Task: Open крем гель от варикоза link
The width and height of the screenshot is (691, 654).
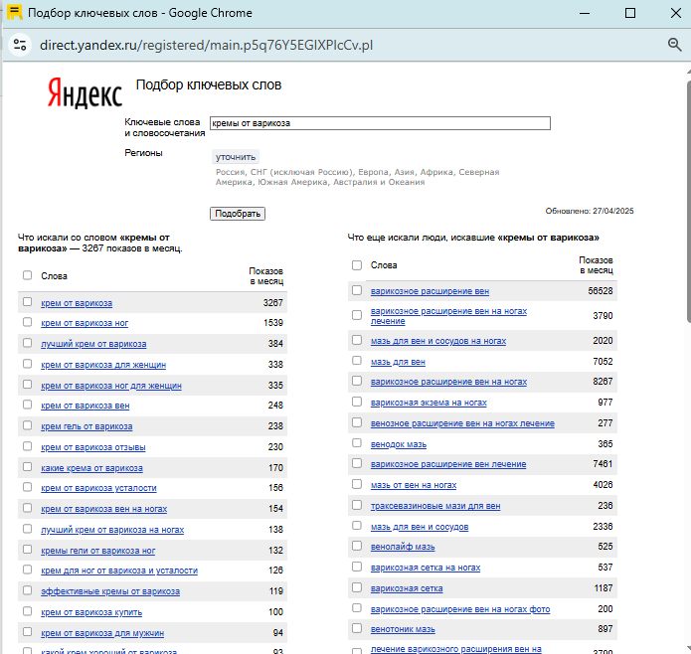Action: [86, 425]
